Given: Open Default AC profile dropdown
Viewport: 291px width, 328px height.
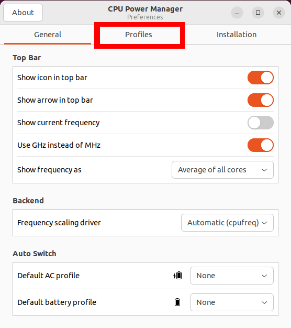Looking at the screenshot, I should click(x=232, y=276).
